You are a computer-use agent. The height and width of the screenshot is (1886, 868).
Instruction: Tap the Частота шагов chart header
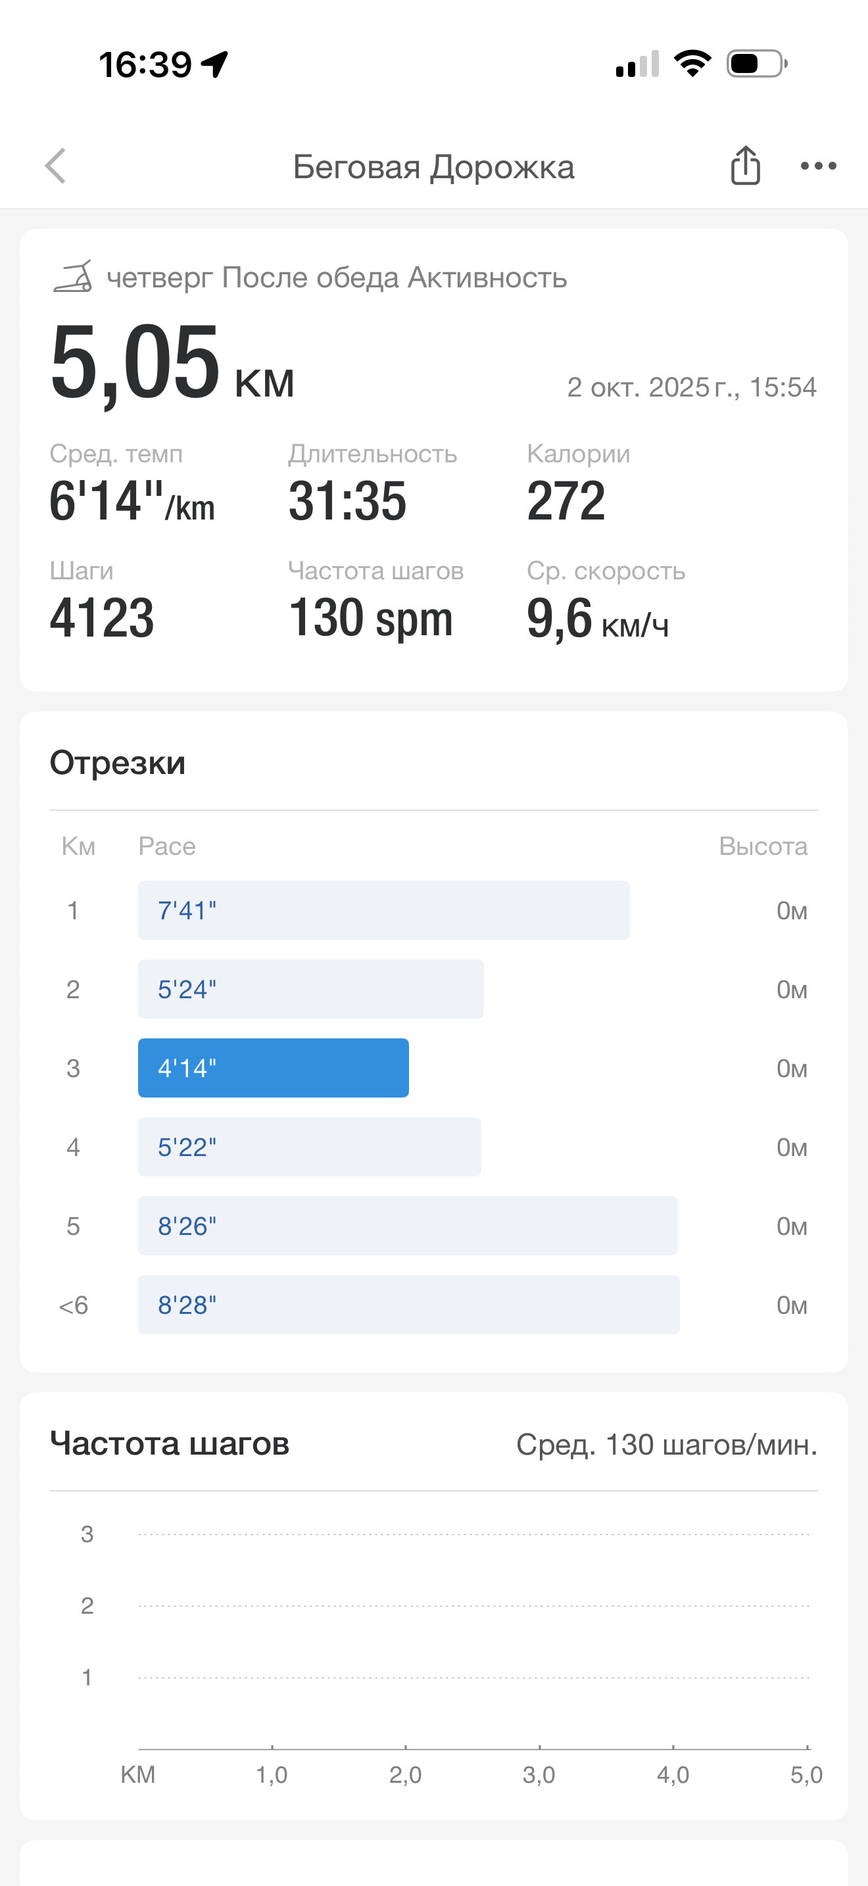pos(169,1444)
